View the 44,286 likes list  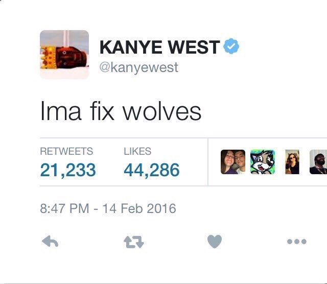[x=152, y=170]
